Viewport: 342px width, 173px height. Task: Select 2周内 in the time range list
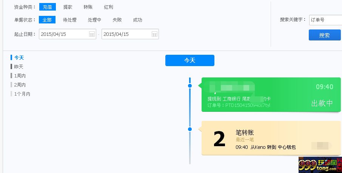pos(20,85)
